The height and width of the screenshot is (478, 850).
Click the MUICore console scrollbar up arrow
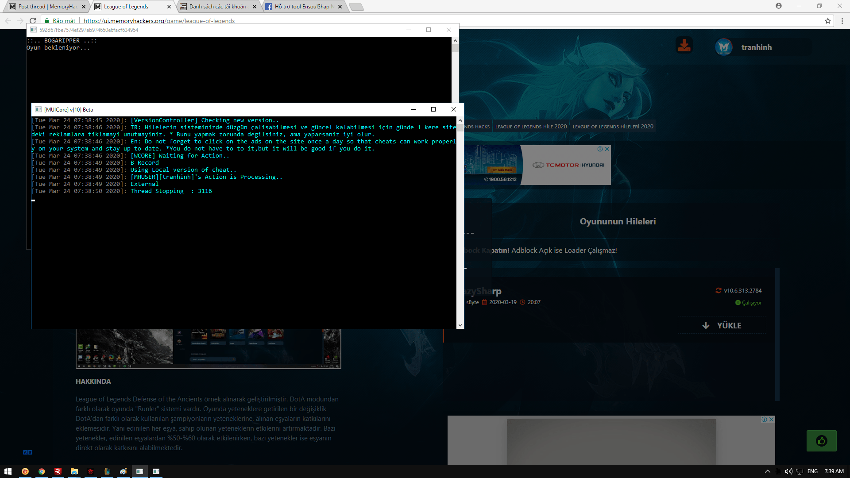460,120
